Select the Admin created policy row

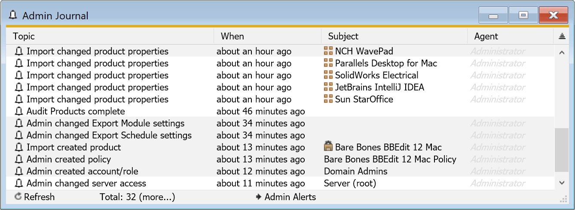[x=69, y=159]
